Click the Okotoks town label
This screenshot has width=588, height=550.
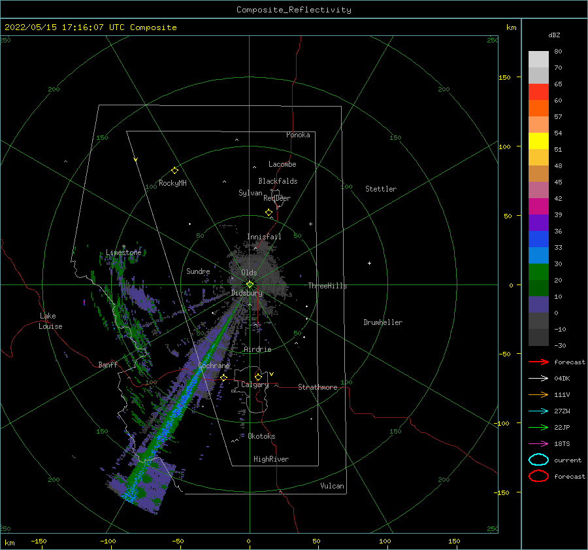(261, 436)
